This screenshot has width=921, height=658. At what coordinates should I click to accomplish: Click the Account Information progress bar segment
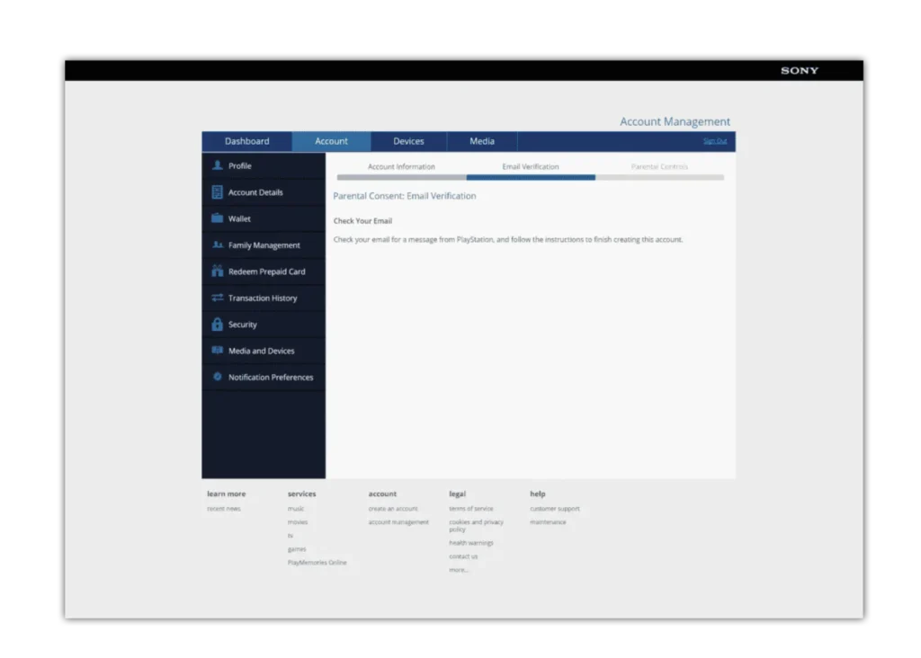point(402,177)
